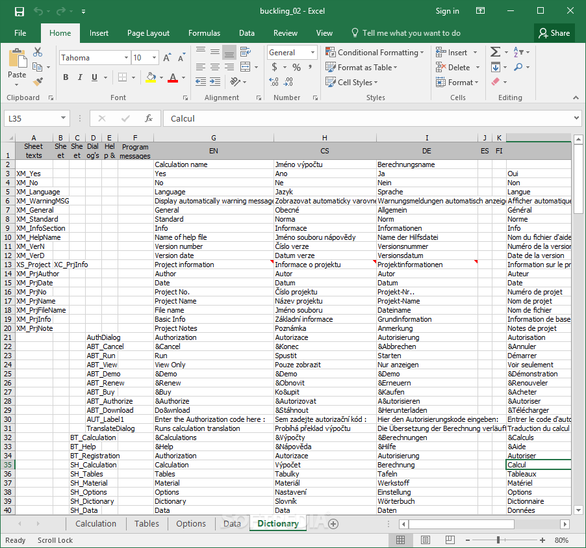The height and width of the screenshot is (548, 586).
Task: Center text horizontally
Action: (x=215, y=67)
